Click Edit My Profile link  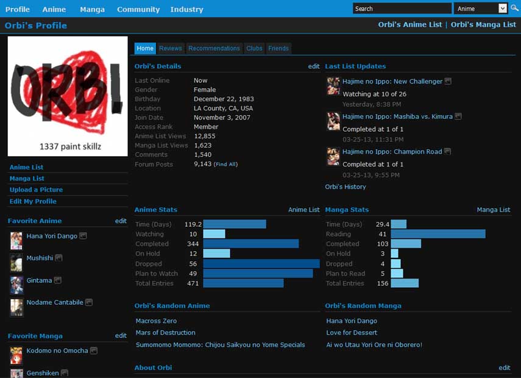tap(33, 201)
